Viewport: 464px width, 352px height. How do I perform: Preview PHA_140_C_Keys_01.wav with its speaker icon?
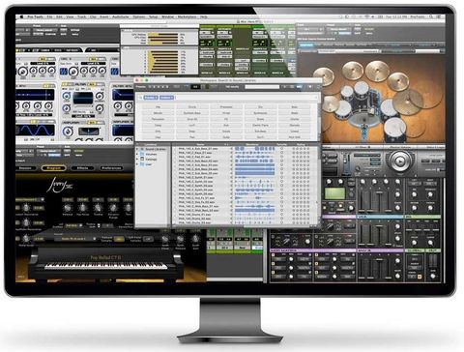(231, 153)
